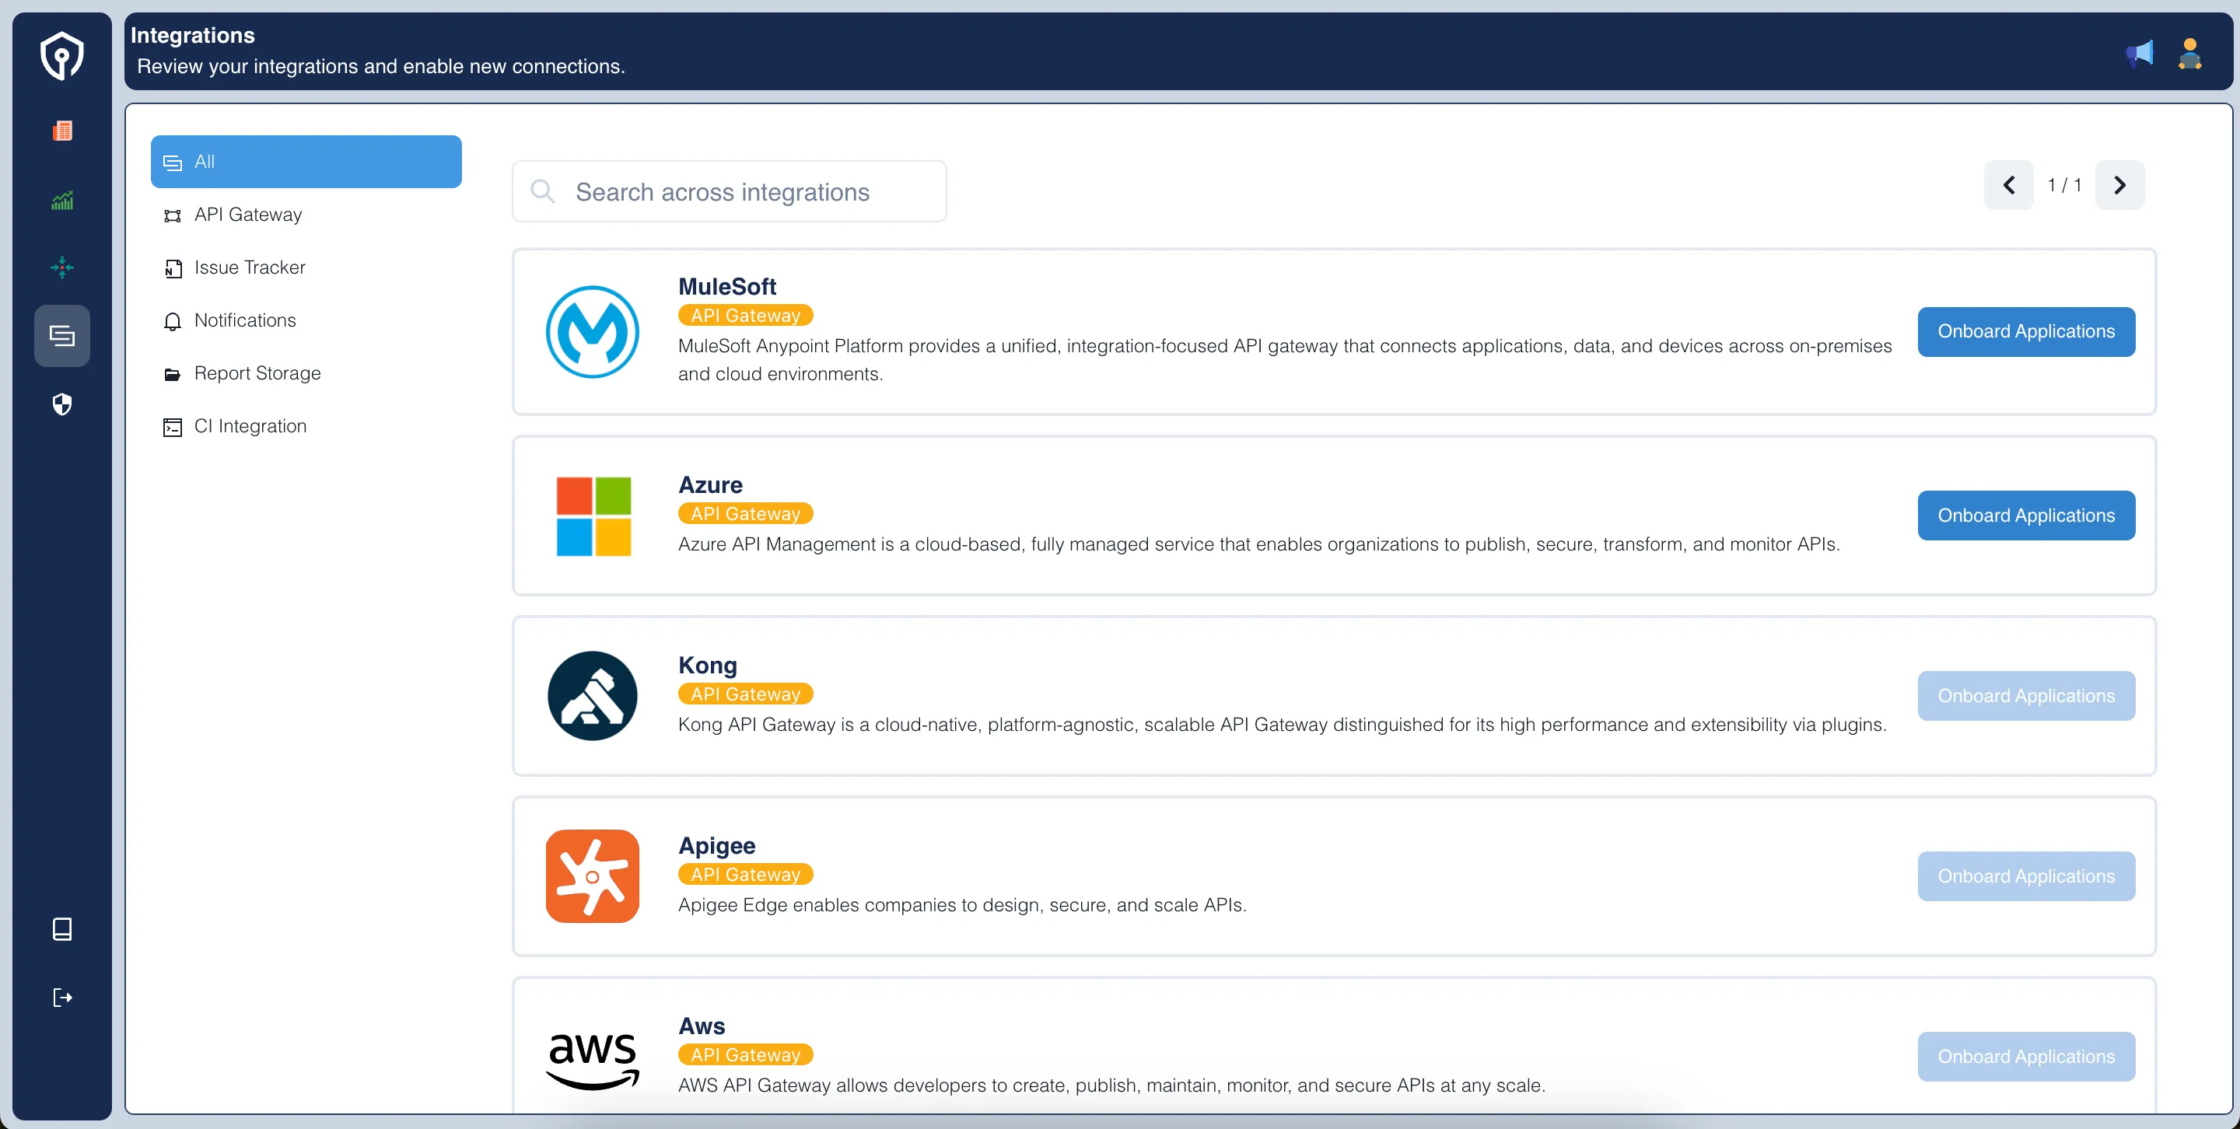
Task: Click the AWS logo
Action: 592,1061
